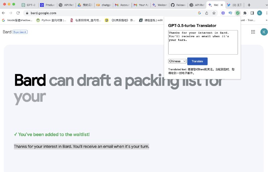Click the translated Chinese text output
The width and height of the screenshot is (268, 172).
[x=201, y=71]
